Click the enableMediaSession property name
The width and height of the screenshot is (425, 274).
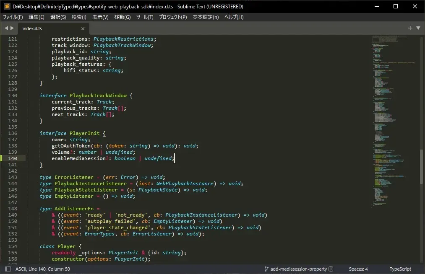[x=78, y=158]
